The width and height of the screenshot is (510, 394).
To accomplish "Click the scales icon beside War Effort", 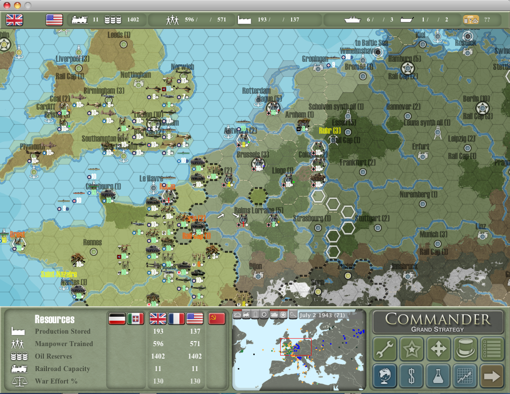I will (19, 381).
